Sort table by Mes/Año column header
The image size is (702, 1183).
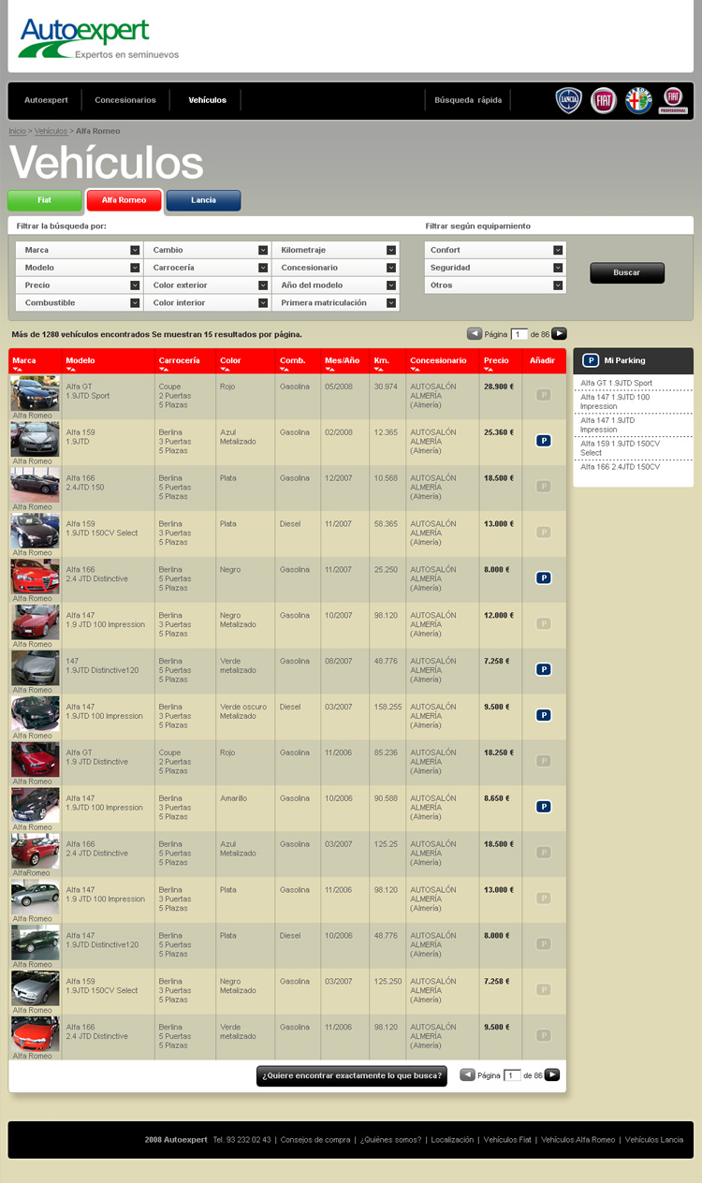tap(342, 361)
